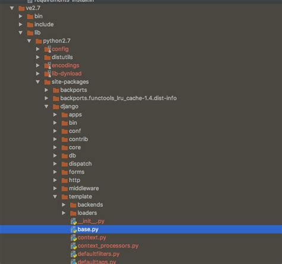Click the django folder icon
282x264 pixels.
click(x=56, y=107)
